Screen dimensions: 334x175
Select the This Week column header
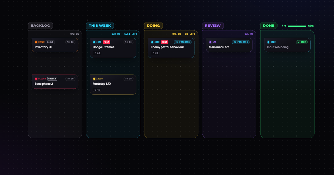100,26
